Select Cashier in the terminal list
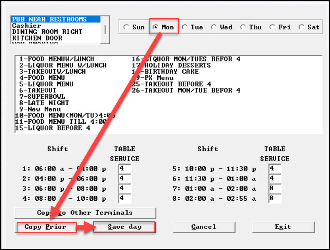330x250 pixels. (27, 26)
